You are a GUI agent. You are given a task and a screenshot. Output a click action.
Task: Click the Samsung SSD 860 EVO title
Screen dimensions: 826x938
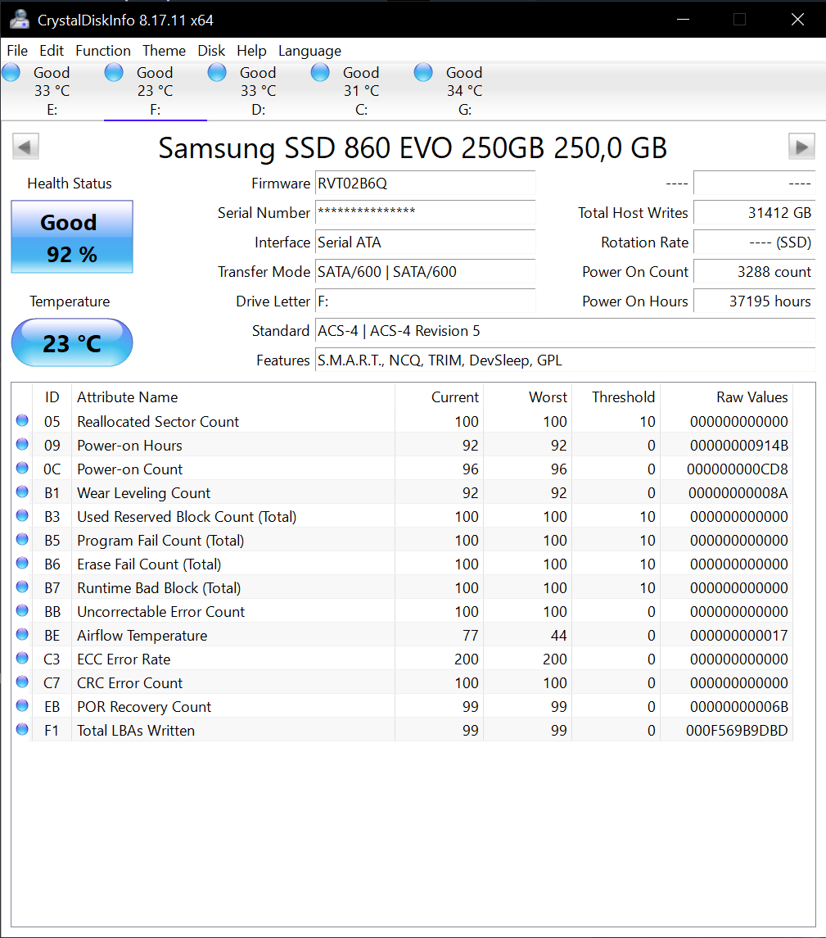[x=413, y=147]
